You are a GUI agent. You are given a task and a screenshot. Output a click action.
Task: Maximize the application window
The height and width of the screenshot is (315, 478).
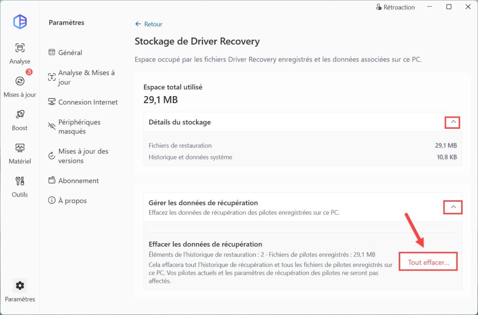pos(449,7)
